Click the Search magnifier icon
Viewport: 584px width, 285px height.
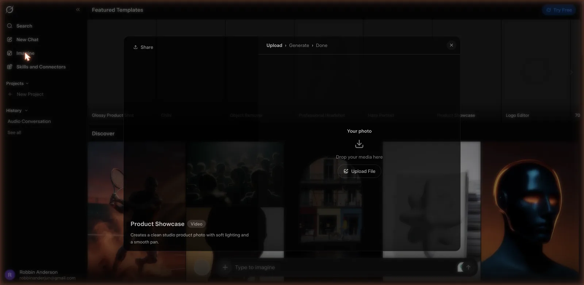[9, 26]
